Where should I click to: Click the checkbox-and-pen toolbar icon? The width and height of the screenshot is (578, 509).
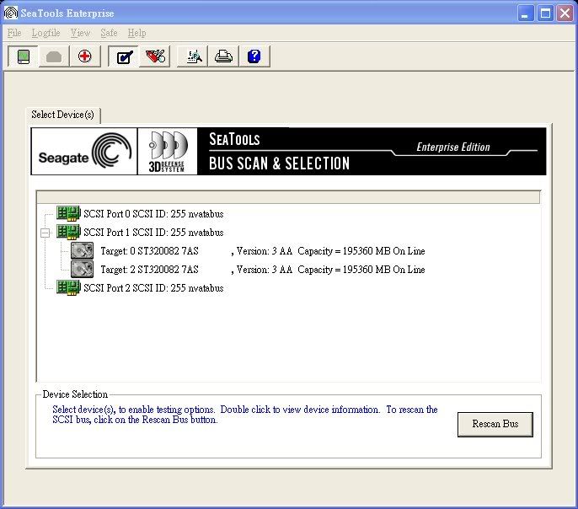(124, 56)
